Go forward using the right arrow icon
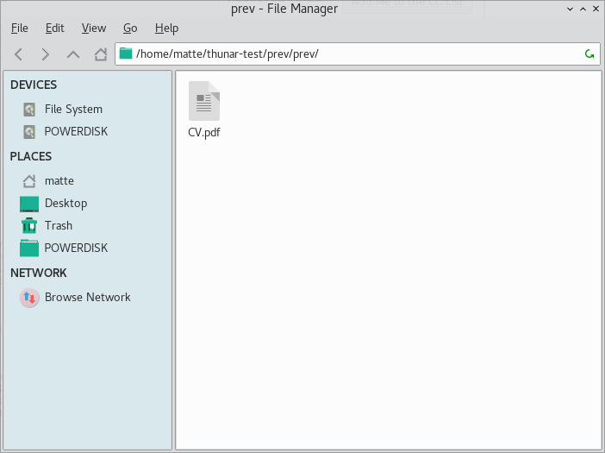Image resolution: width=605 pixels, height=453 pixels. coord(46,54)
